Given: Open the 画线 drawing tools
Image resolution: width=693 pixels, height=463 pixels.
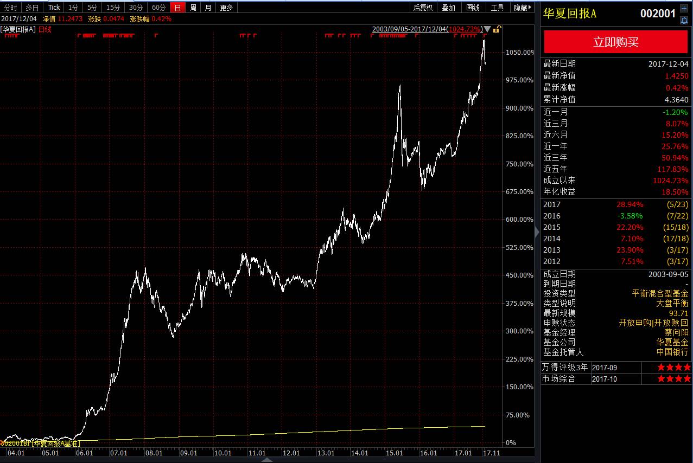Looking at the screenshot, I should click(x=473, y=8).
